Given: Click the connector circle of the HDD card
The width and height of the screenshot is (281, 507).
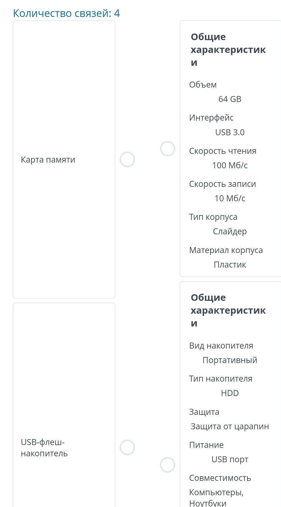Looking at the screenshot, I should tap(167, 465).
